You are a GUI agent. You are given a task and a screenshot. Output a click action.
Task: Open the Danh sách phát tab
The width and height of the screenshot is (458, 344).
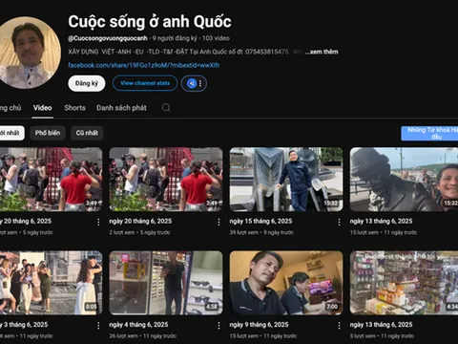pyautogui.click(x=121, y=108)
